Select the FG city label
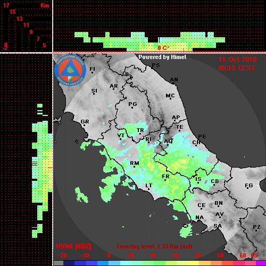 [249, 186]
